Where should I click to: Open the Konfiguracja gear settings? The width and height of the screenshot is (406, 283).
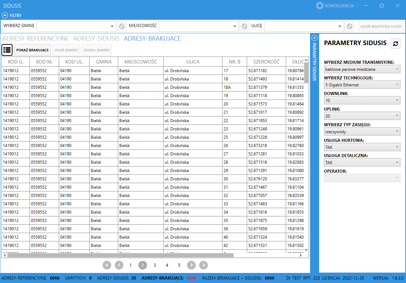[319, 6]
